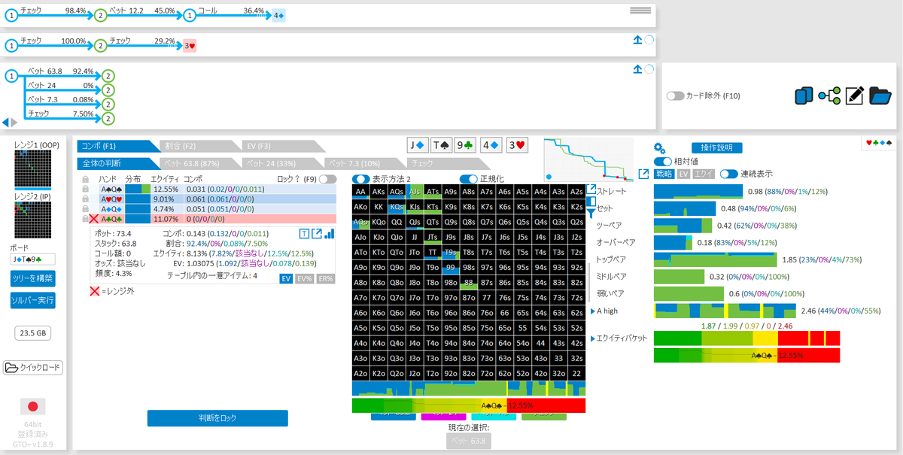Click the board input field J♦T♠9♣

coord(33,259)
